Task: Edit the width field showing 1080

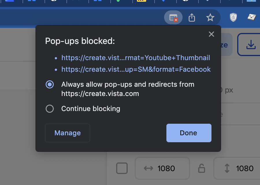Action: pos(162,168)
